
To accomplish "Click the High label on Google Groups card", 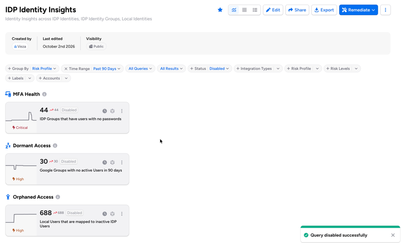I will pos(18,179).
